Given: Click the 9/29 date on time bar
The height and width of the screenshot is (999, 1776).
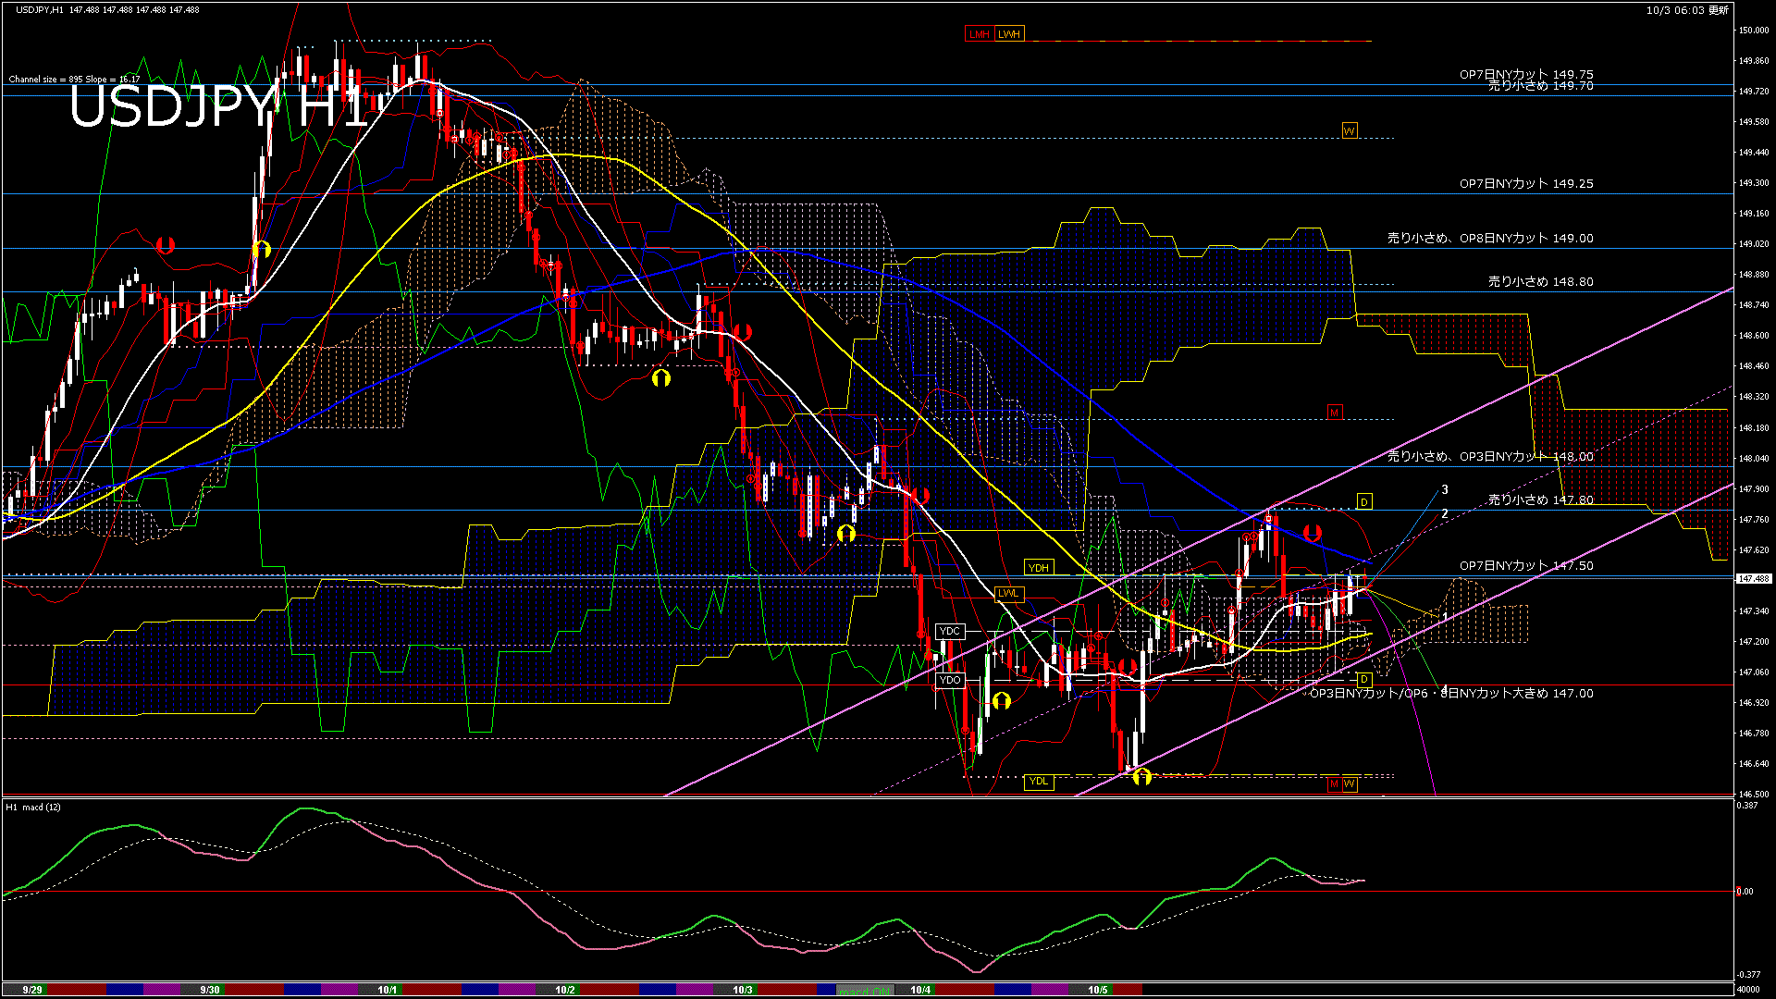Looking at the screenshot, I should coord(32,990).
